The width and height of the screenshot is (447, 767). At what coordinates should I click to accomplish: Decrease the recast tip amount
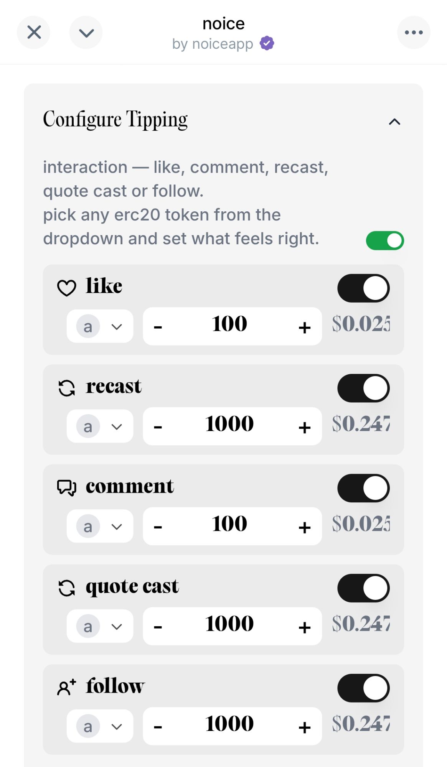point(158,427)
